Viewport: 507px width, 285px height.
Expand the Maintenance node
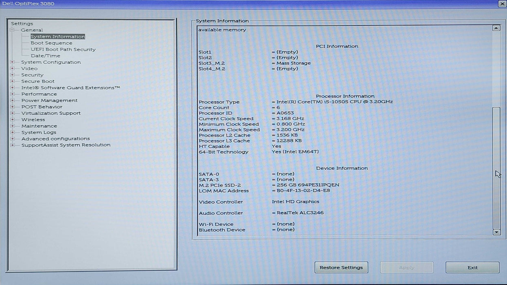tap(12, 126)
